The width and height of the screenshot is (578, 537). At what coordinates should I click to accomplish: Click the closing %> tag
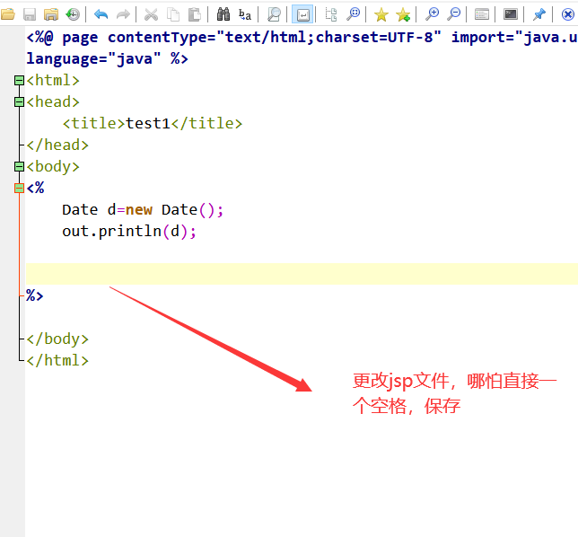tap(35, 295)
